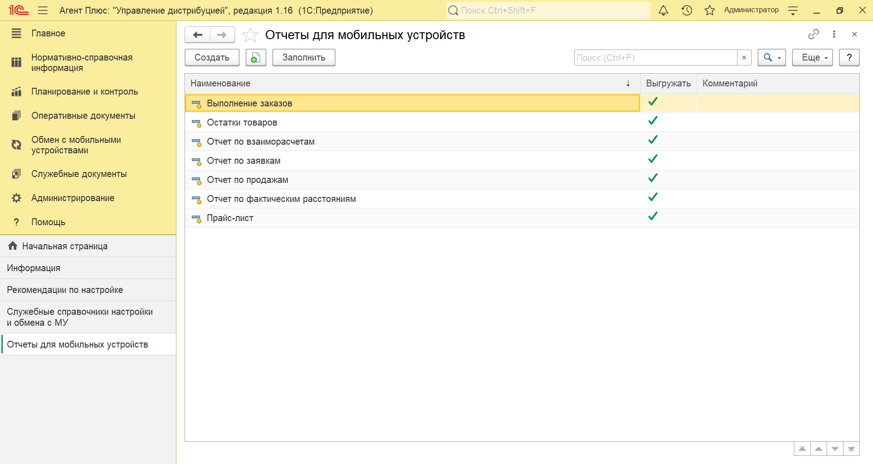
Task: Open the hamburger sections menu icon
Action: click(x=43, y=10)
